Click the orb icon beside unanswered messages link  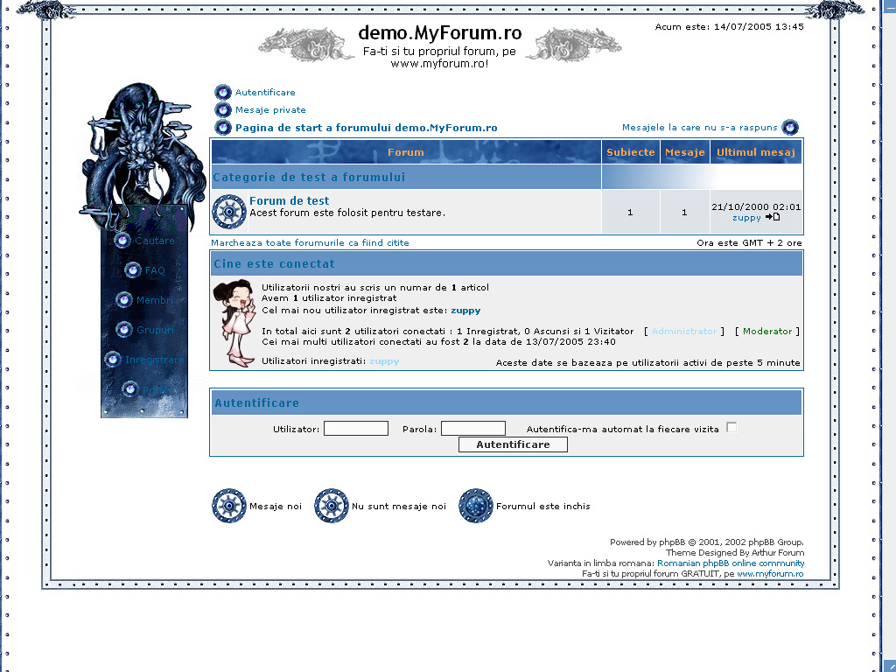pos(790,128)
